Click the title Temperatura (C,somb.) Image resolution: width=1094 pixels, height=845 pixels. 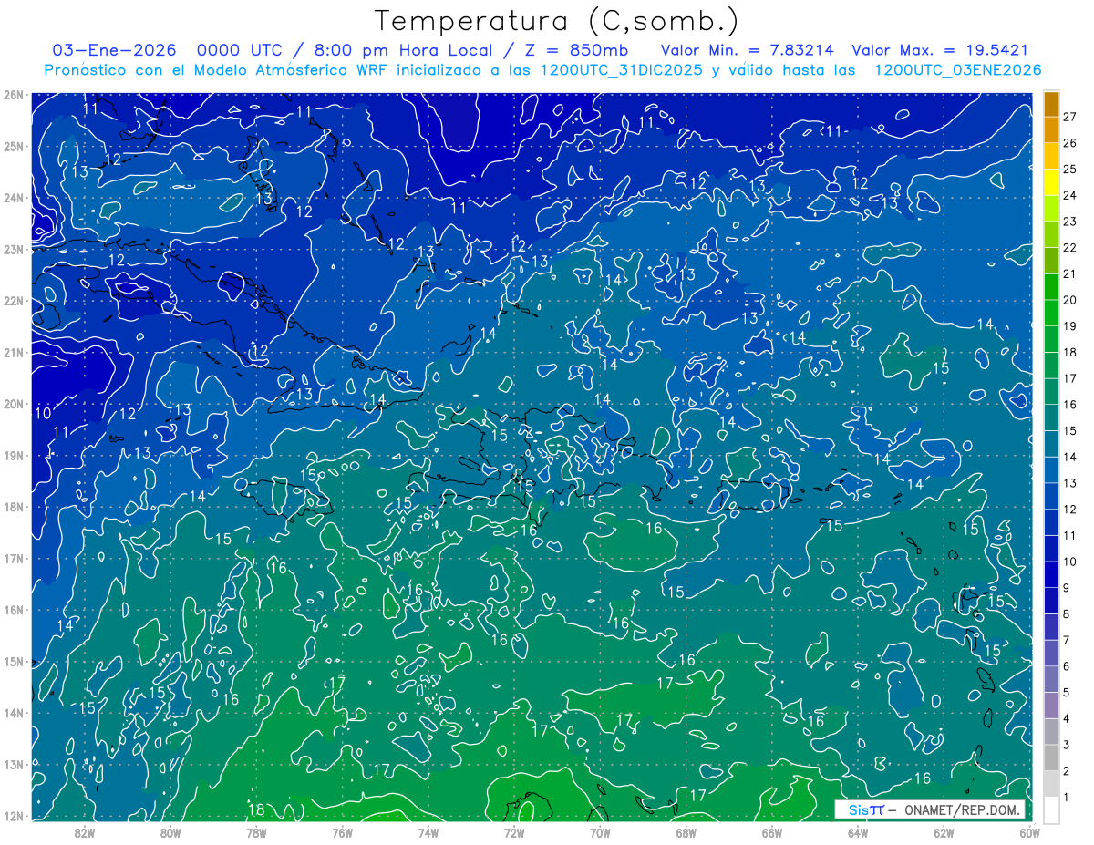click(557, 21)
